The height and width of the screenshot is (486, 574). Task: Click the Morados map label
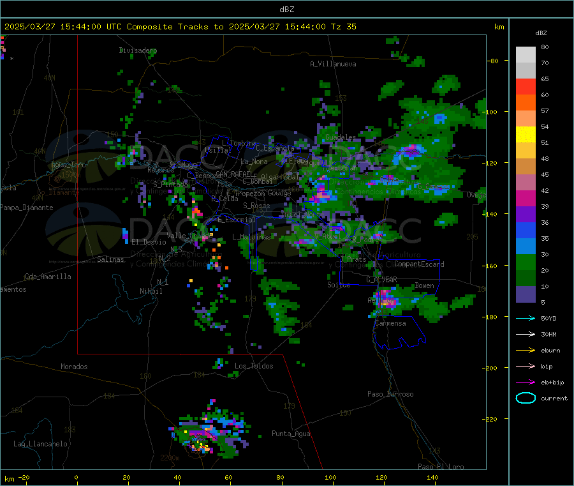tap(74, 367)
